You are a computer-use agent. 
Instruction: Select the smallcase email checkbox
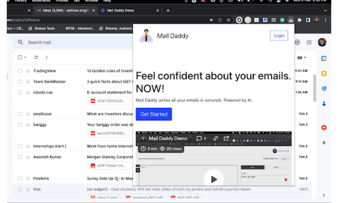tap(20, 114)
